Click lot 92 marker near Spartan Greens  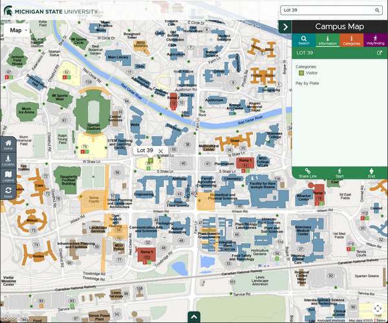(331, 276)
